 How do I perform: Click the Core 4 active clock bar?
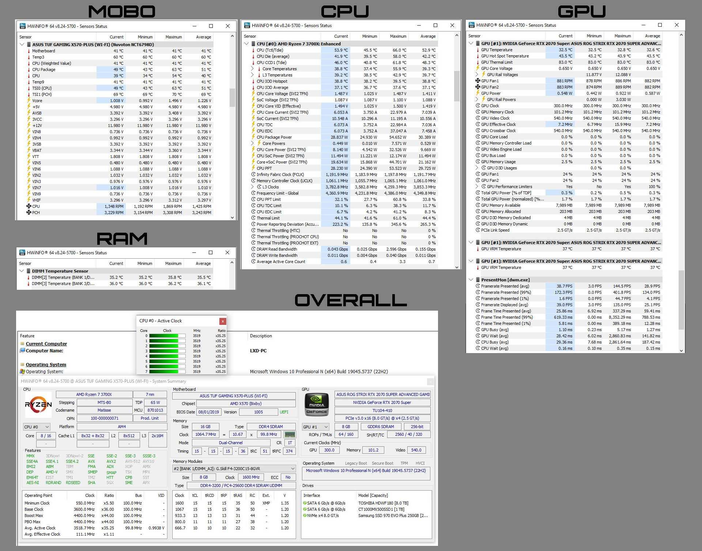(167, 356)
